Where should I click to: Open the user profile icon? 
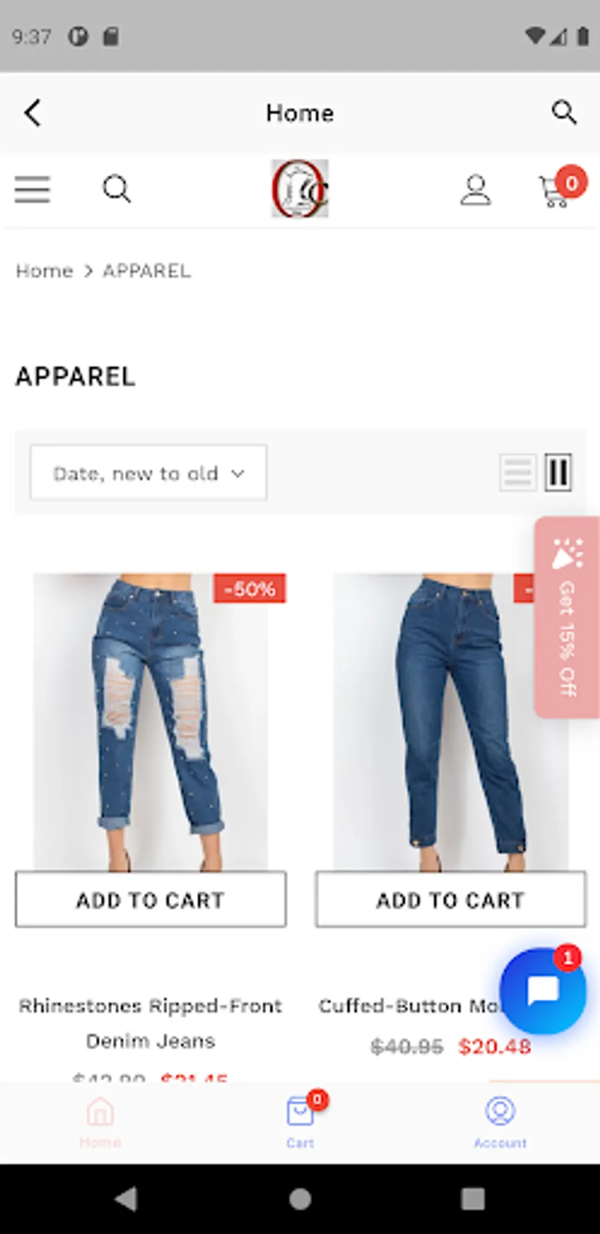coord(475,190)
